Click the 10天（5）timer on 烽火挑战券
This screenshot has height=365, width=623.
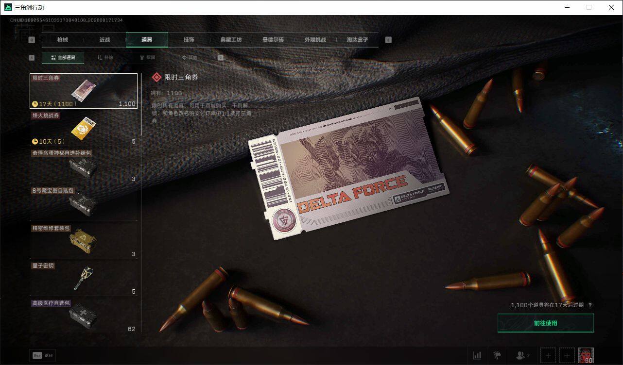pos(49,141)
